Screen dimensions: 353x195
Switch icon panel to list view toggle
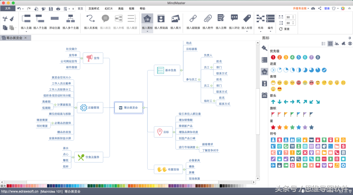[323, 43]
